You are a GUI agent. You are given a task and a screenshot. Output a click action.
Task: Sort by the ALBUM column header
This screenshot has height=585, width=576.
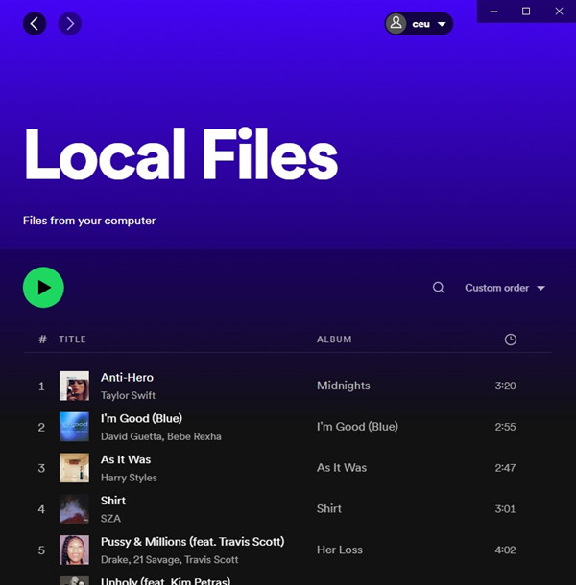click(334, 339)
